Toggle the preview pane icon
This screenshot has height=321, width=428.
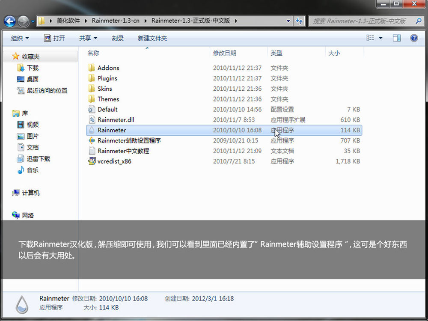point(397,38)
